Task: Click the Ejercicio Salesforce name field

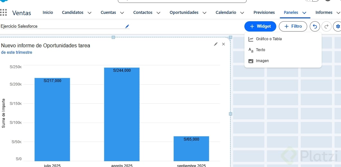Action: pos(61,26)
